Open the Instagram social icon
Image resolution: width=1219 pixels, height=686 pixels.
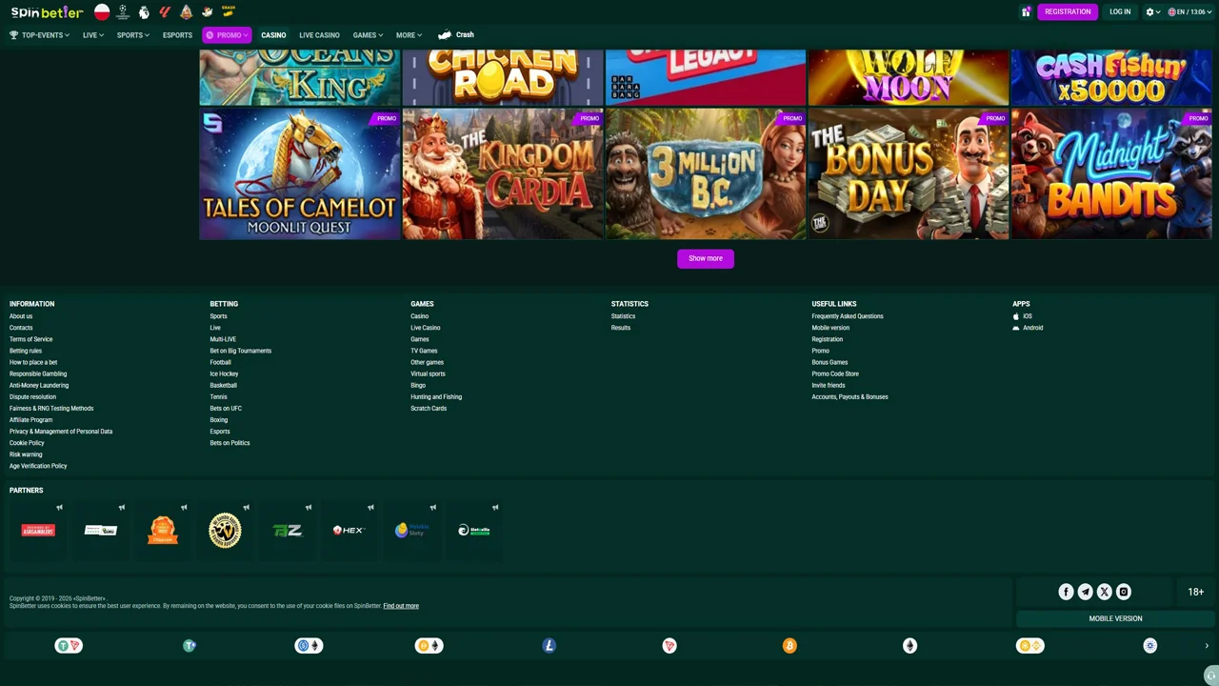[1124, 592]
